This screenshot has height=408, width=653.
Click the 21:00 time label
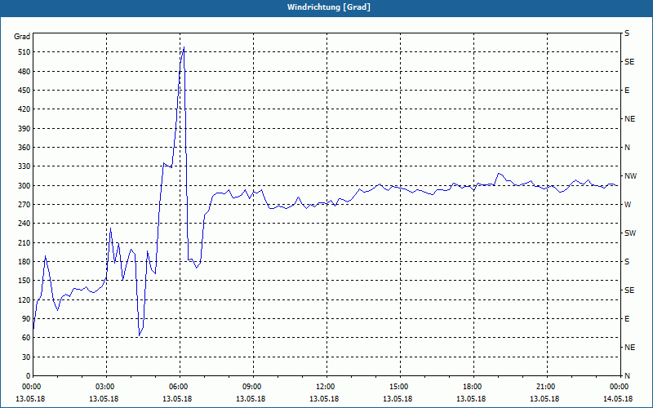544,387
